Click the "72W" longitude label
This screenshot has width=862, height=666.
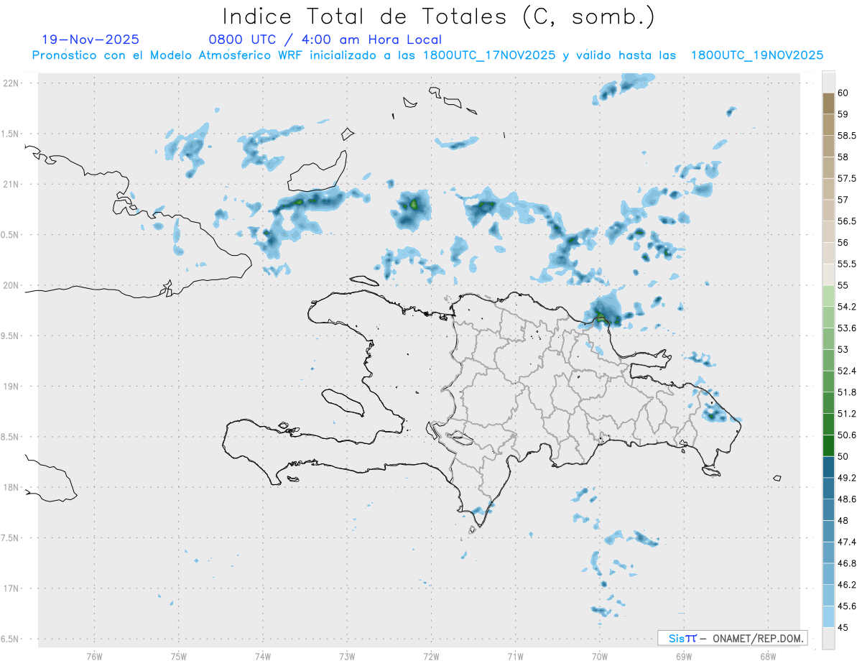pos(431,656)
